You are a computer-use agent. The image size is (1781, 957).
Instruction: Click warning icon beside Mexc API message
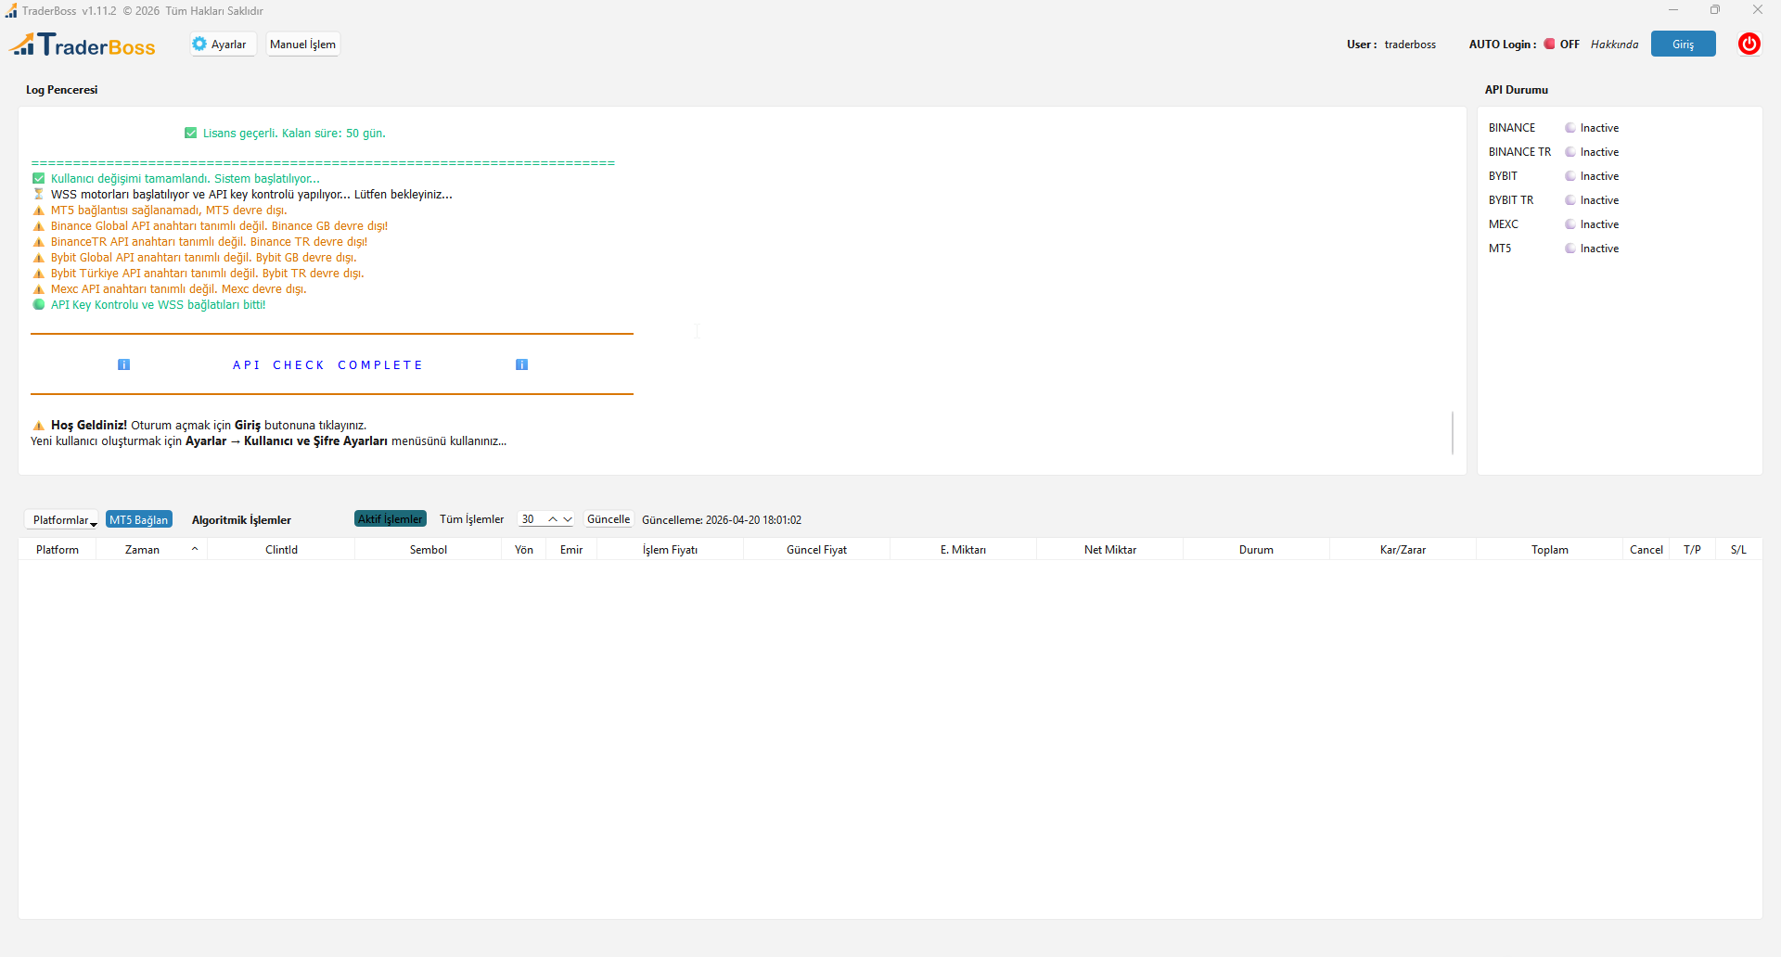[x=38, y=289]
